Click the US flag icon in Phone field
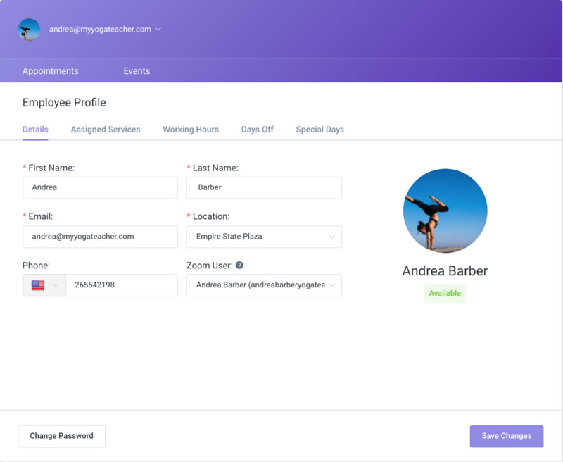This screenshot has height=462, width=563. coord(38,285)
